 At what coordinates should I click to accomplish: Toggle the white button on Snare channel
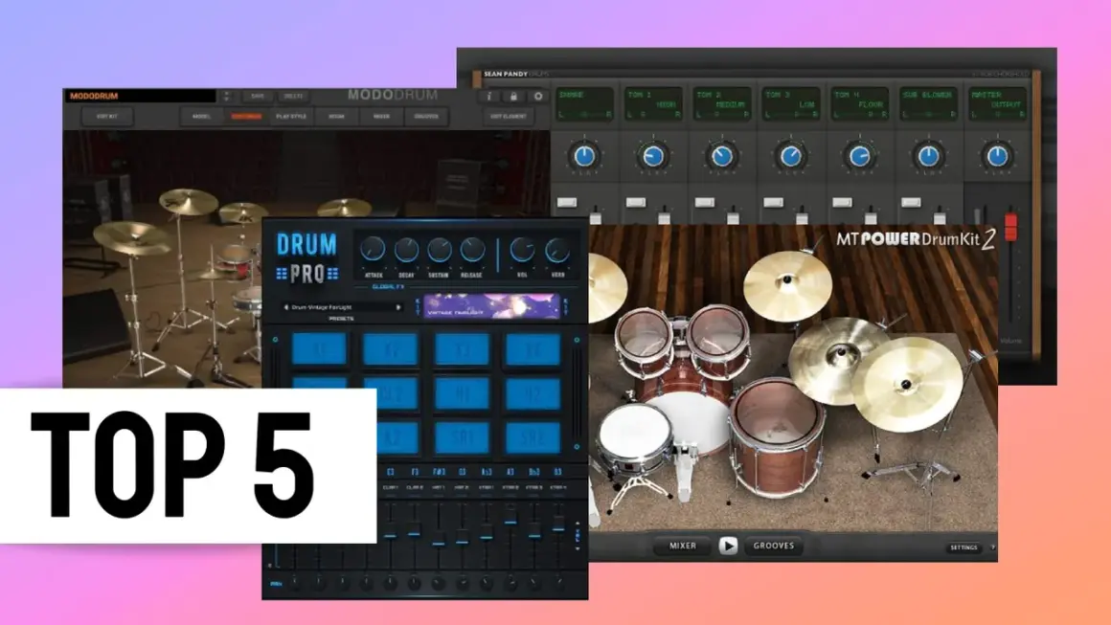tap(566, 203)
